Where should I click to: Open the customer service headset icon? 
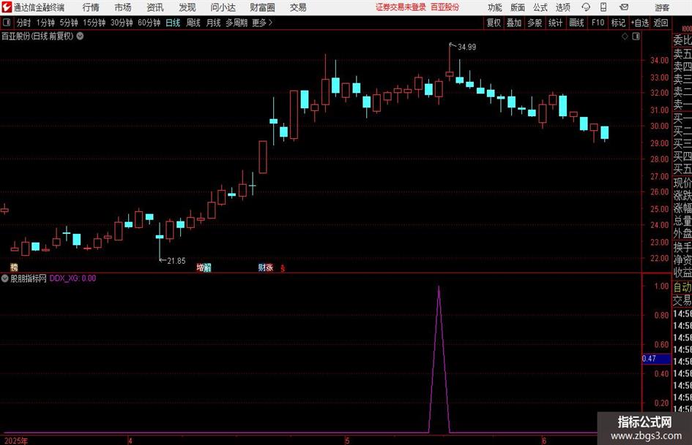pos(586,7)
